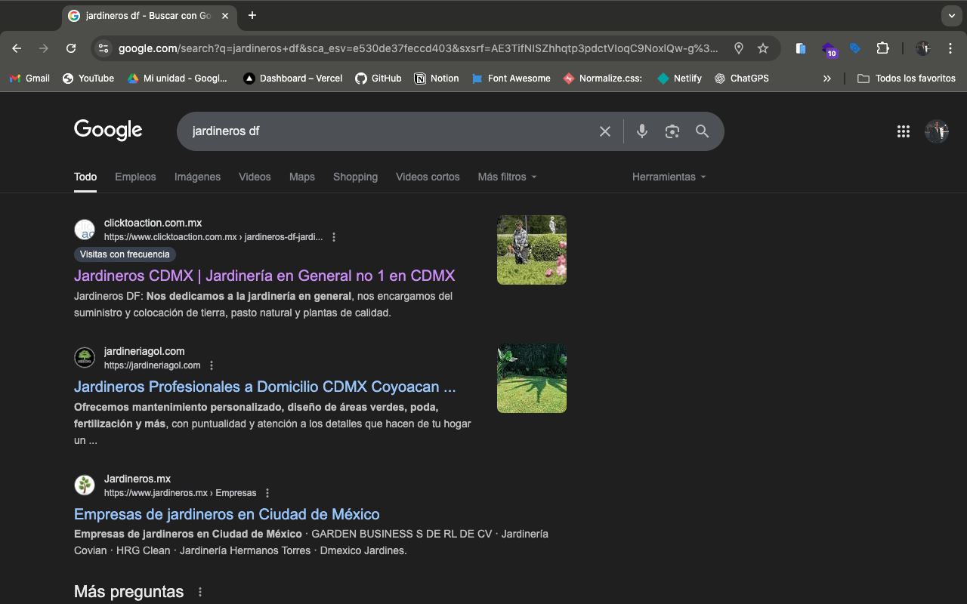Screen dimensions: 967x604
Task: Open Google apps grid icon
Action: (x=904, y=131)
